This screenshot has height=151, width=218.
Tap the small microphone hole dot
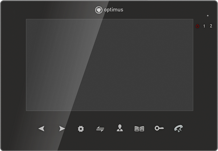coord(208,16)
